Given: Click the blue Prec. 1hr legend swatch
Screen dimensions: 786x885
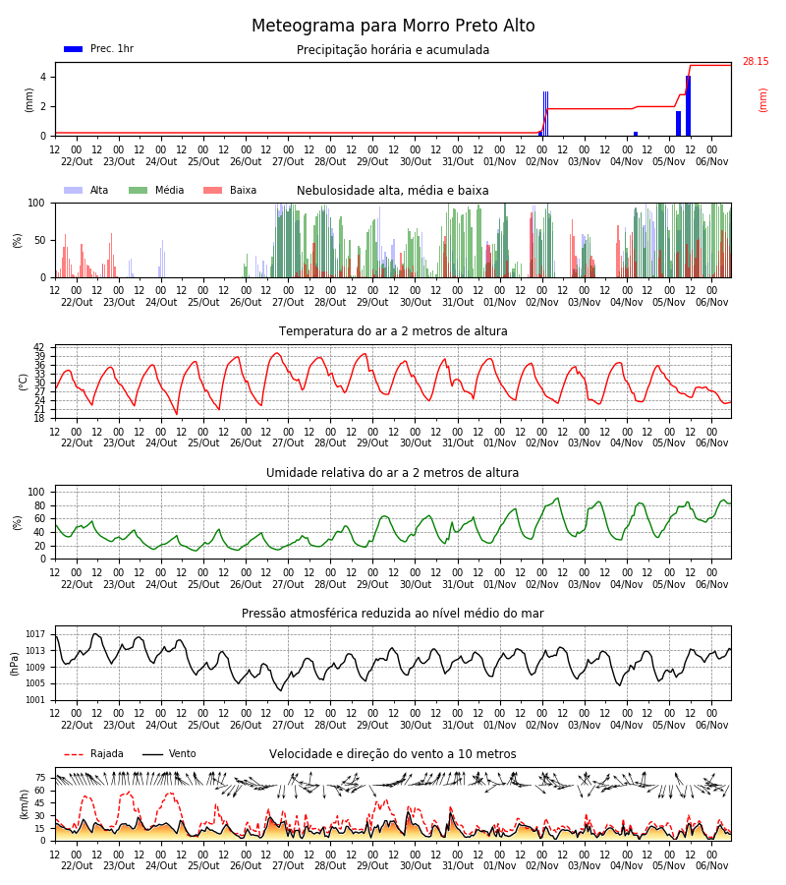Looking at the screenshot, I should 74,49.
